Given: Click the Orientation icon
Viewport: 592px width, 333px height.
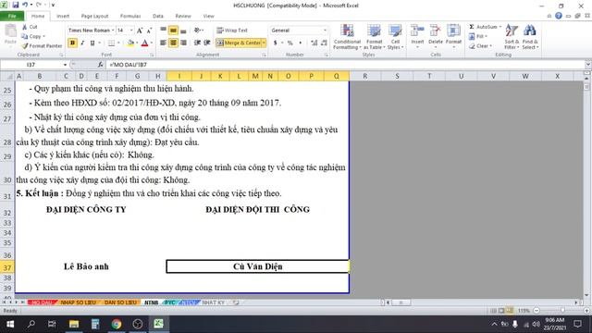Looking at the screenshot, I should (198, 31).
